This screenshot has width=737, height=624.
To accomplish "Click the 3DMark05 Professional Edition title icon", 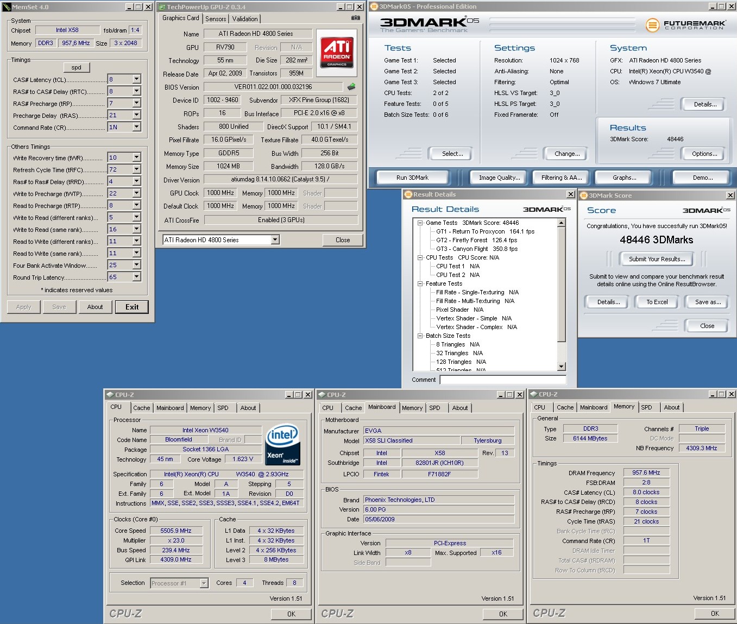I will 374,7.
